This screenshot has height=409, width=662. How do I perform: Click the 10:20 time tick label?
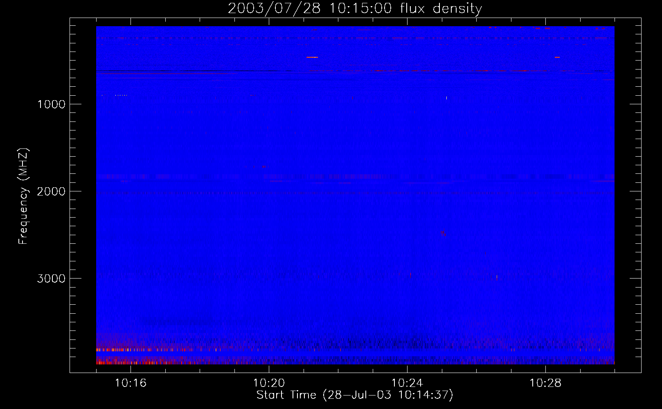coord(269,383)
